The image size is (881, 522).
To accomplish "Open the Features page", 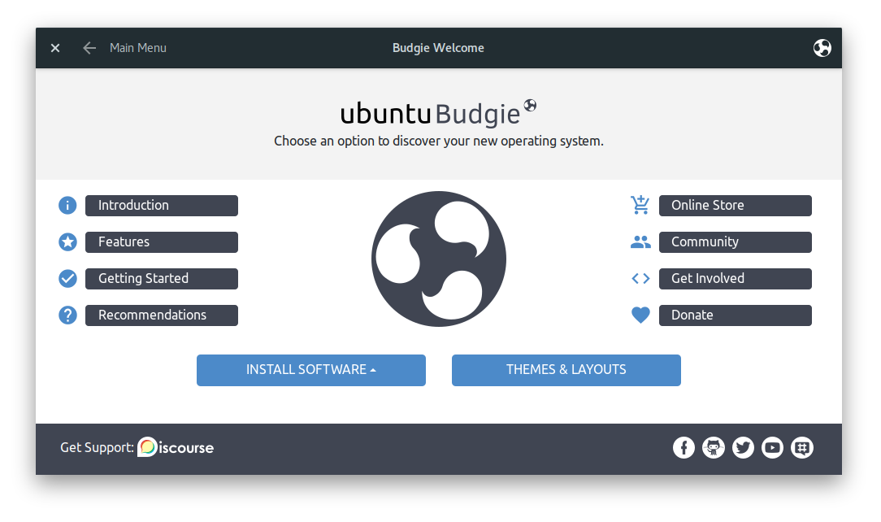I will [x=162, y=242].
